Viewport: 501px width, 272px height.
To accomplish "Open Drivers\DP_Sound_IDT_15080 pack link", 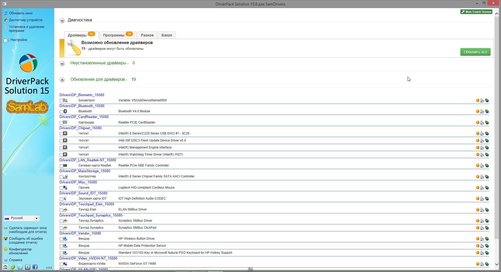I will tap(83, 193).
